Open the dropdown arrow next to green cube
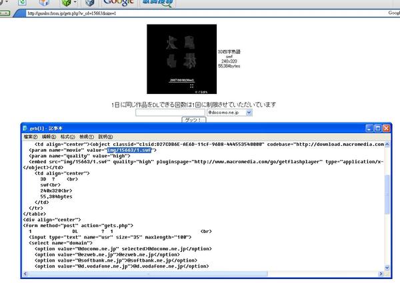This screenshot has height=283, width=400. 75,2
